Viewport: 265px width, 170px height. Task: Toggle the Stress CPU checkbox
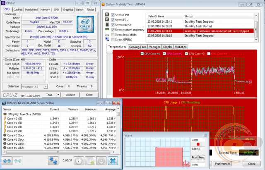(x=113, y=15)
